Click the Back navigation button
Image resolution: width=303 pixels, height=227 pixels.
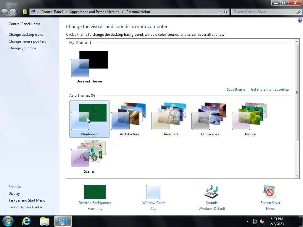(x=5, y=12)
